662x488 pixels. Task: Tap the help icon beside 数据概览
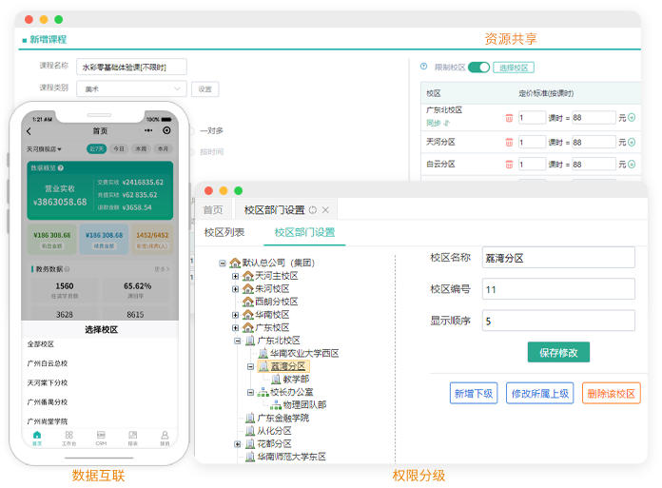[61, 168]
